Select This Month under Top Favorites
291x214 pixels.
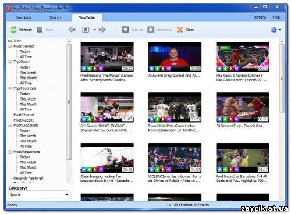click(x=29, y=104)
